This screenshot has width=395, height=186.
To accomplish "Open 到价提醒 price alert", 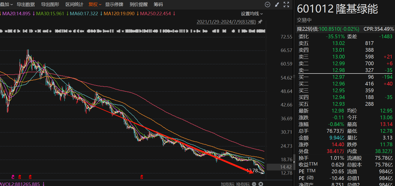I will pyautogui.click(x=139, y=4).
